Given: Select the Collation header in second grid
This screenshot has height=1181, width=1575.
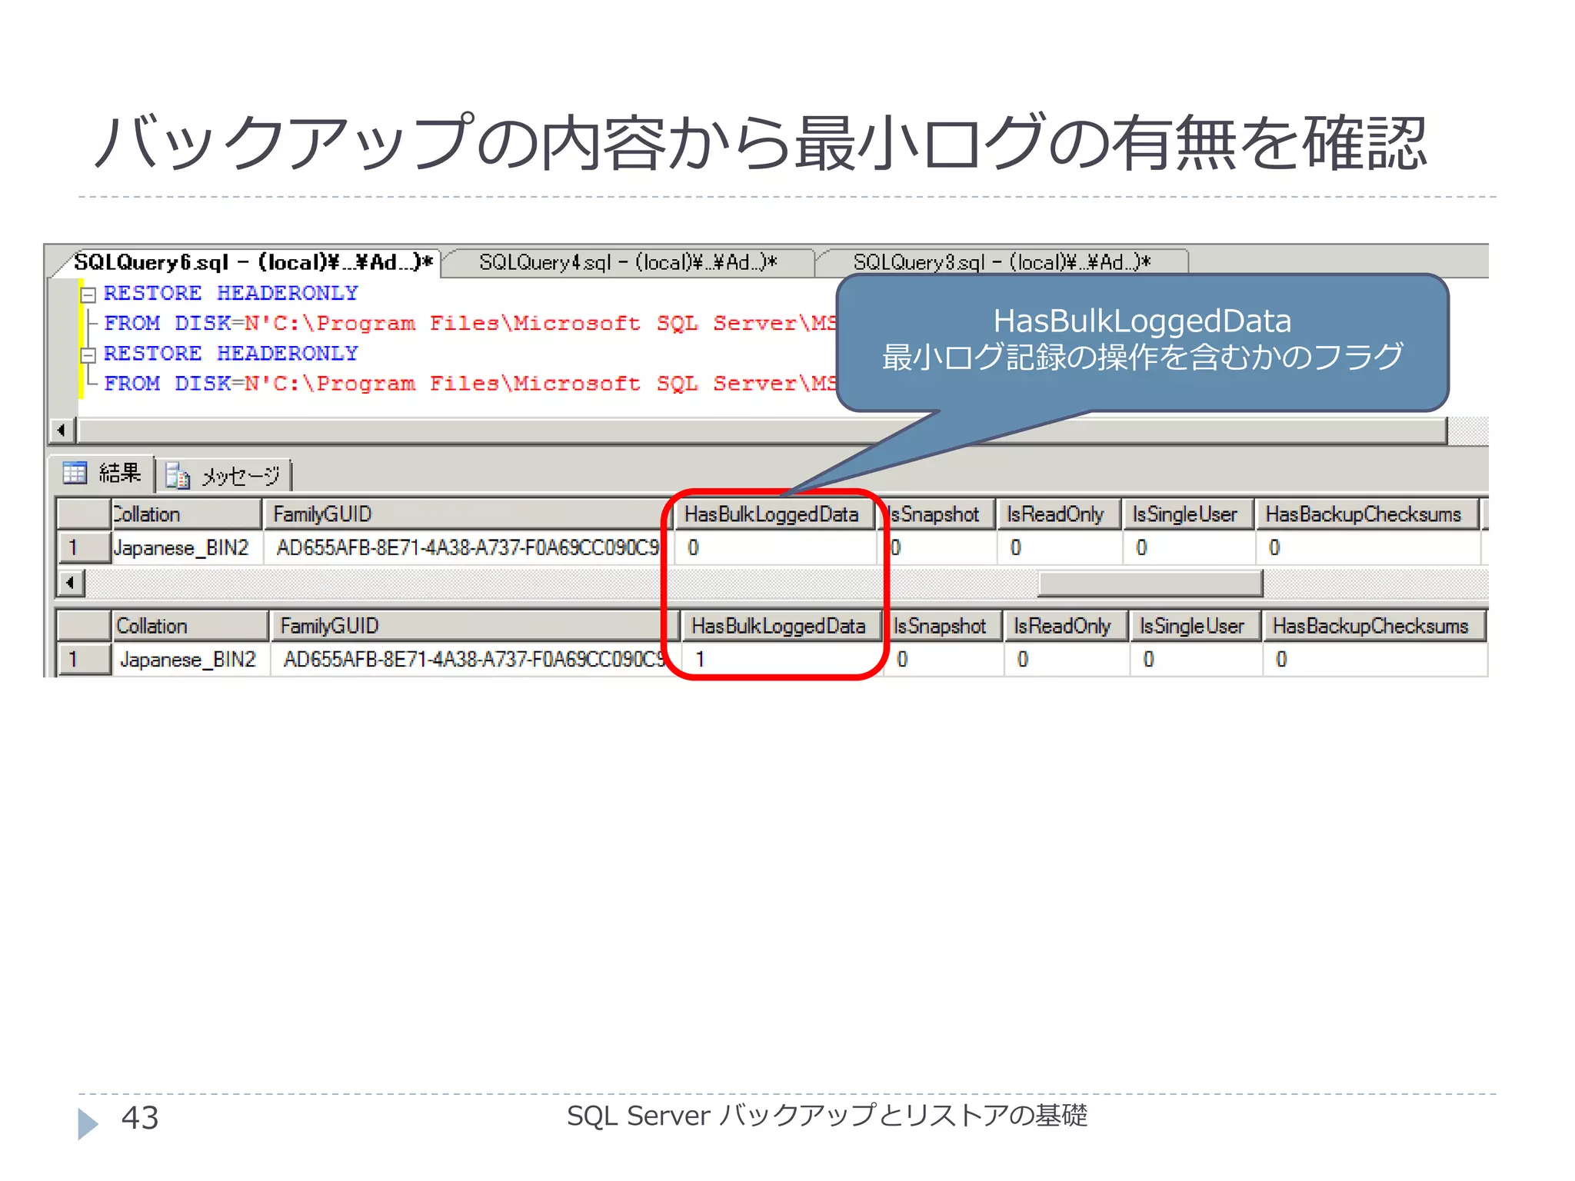Looking at the screenshot, I should coord(191,626).
